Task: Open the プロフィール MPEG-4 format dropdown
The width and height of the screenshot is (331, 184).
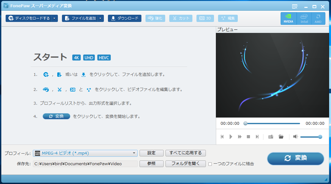Action: [85, 153]
